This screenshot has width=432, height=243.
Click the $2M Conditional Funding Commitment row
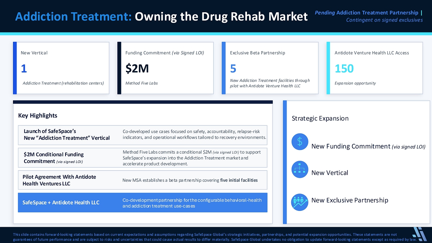pos(143,158)
